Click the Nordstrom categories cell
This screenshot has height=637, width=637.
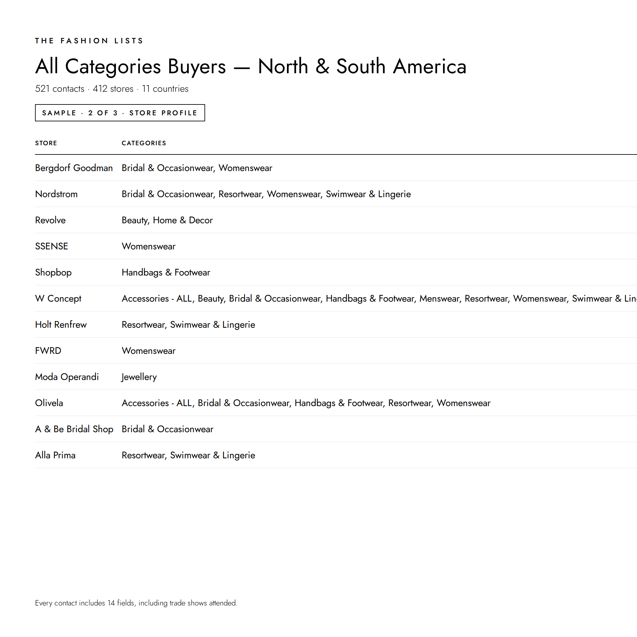pyautogui.click(x=266, y=194)
